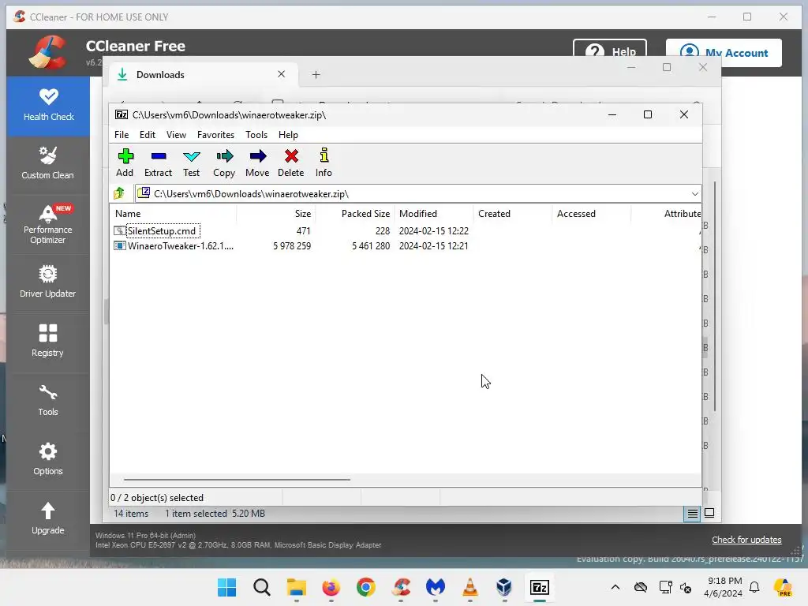This screenshot has width=808, height=606.
Task: Click the archive path address field
Action: point(412,194)
